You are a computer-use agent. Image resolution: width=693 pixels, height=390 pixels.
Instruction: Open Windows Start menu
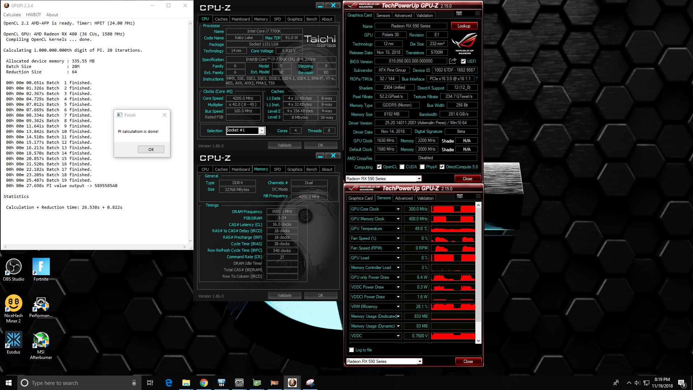[9, 383]
